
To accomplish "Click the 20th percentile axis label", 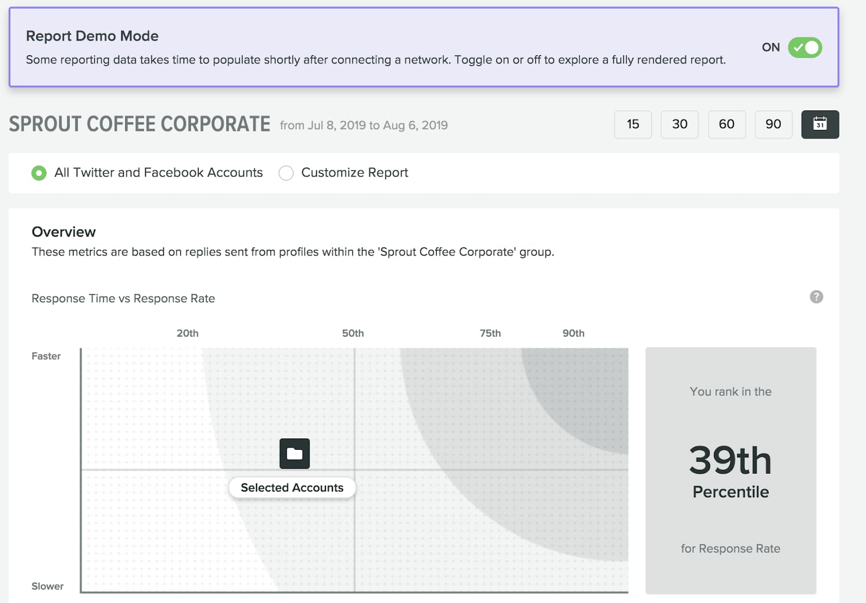I will pyautogui.click(x=187, y=333).
